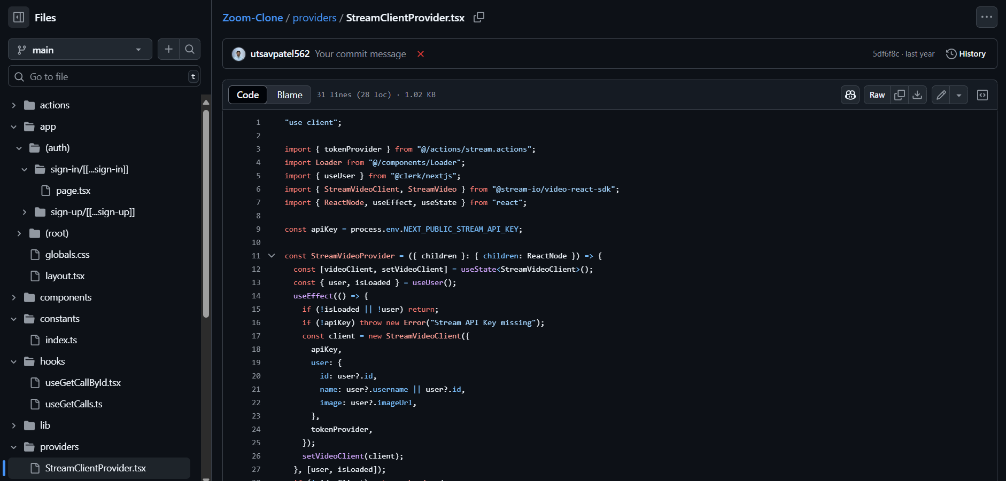Screen dimensions: 1006x481
Task: Open the 'Your commit message' commit link
Action: pos(360,54)
